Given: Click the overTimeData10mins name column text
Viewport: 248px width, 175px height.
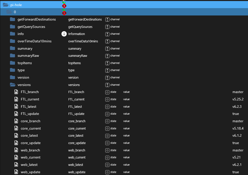Looking at the screenshot, I should 83,41.
